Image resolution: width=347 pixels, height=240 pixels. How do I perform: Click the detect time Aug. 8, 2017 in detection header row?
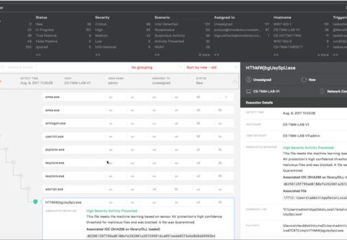(x=36, y=83)
